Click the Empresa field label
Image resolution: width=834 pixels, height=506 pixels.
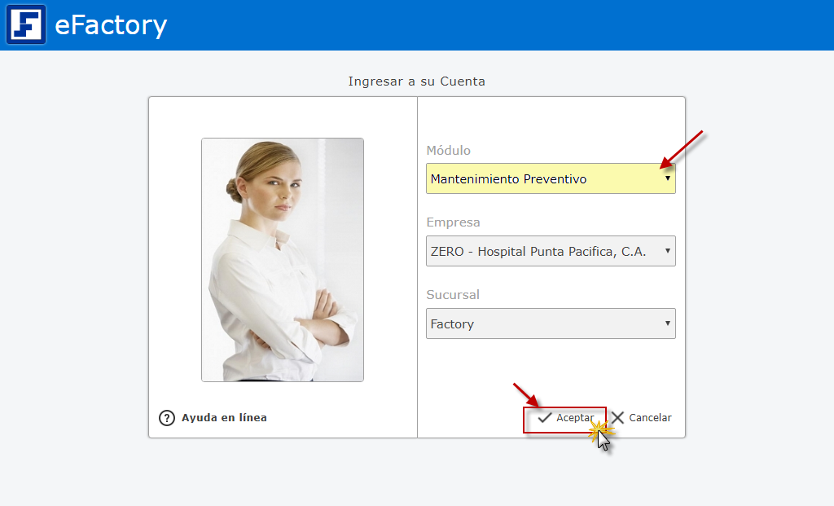(x=453, y=222)
